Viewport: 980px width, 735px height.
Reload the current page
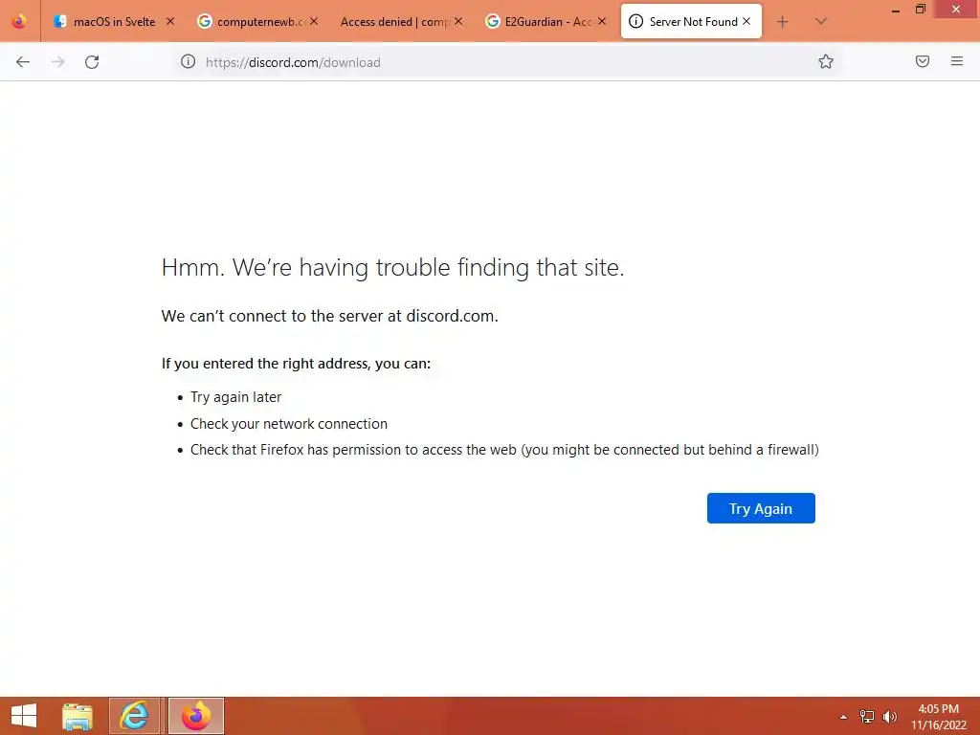pos(92,62)
